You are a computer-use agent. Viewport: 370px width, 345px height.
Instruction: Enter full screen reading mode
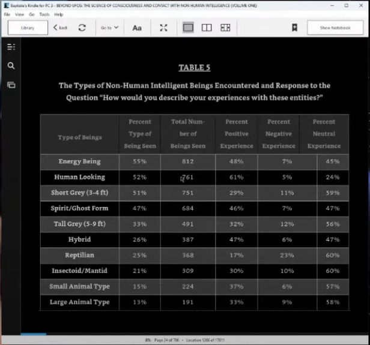163,28
